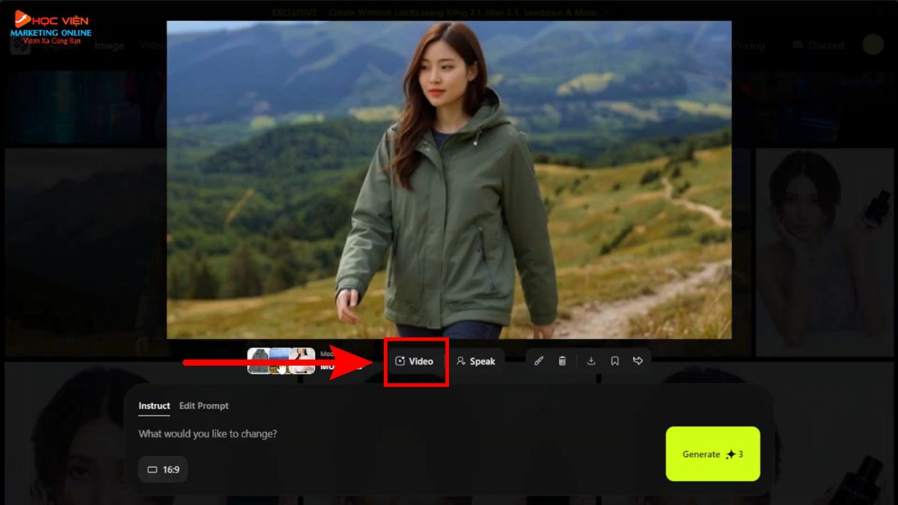
Task: Bookmark this image for later
Action: point(614,361)
